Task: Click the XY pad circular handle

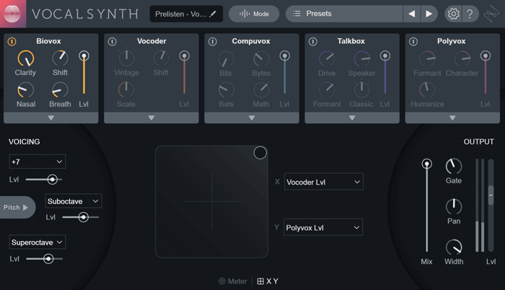Action: coord(260,153)
